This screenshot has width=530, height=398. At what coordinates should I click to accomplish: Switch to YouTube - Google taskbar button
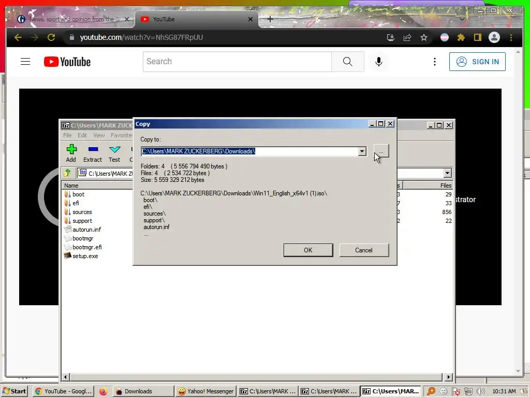[64, 391]
